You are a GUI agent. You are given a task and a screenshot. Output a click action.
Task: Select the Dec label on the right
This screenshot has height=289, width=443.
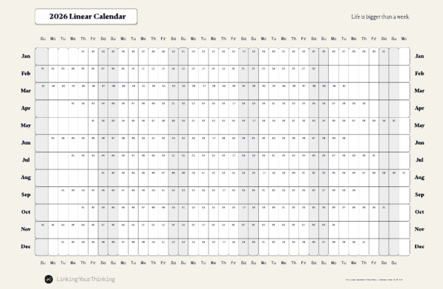coord(419,247)
